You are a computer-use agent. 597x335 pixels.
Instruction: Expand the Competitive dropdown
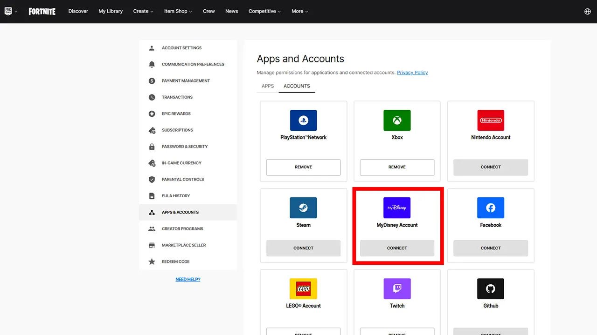tap(264, 11)
